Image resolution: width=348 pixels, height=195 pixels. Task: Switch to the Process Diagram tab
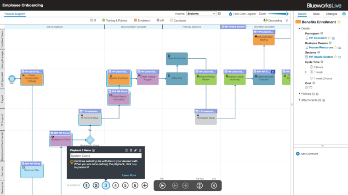coord(15,14)
